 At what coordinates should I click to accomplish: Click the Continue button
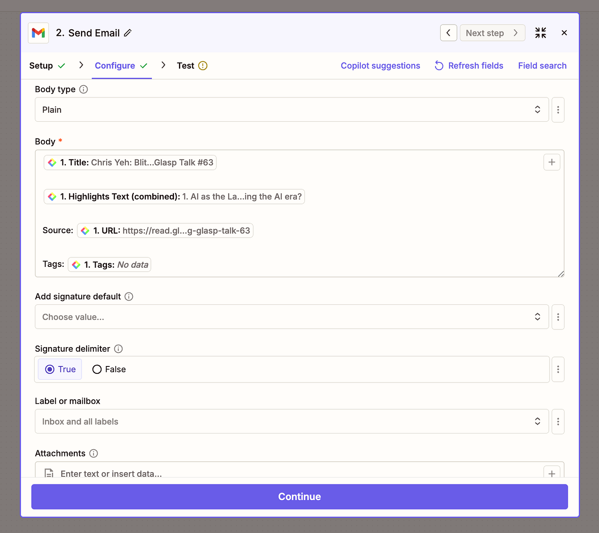coord(299,496)
